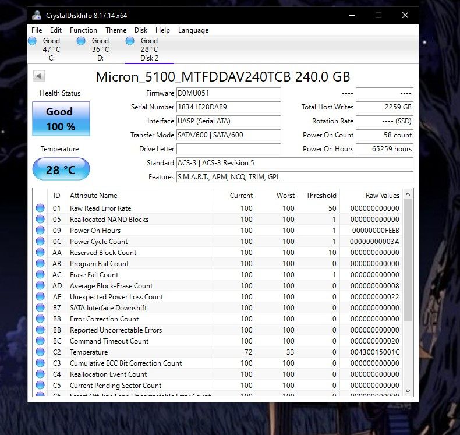This screenshot has height=435, width=460.
Task: Open the Theme menu
Action: pyautogui.click(x=116, y=30)
